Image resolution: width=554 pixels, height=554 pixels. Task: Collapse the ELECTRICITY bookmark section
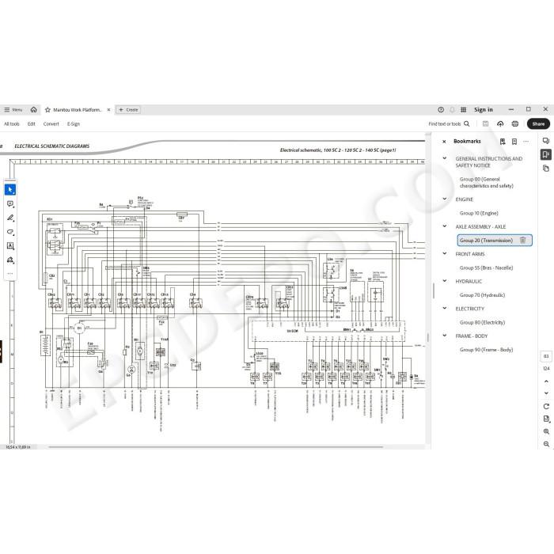(x=445, y=308)
